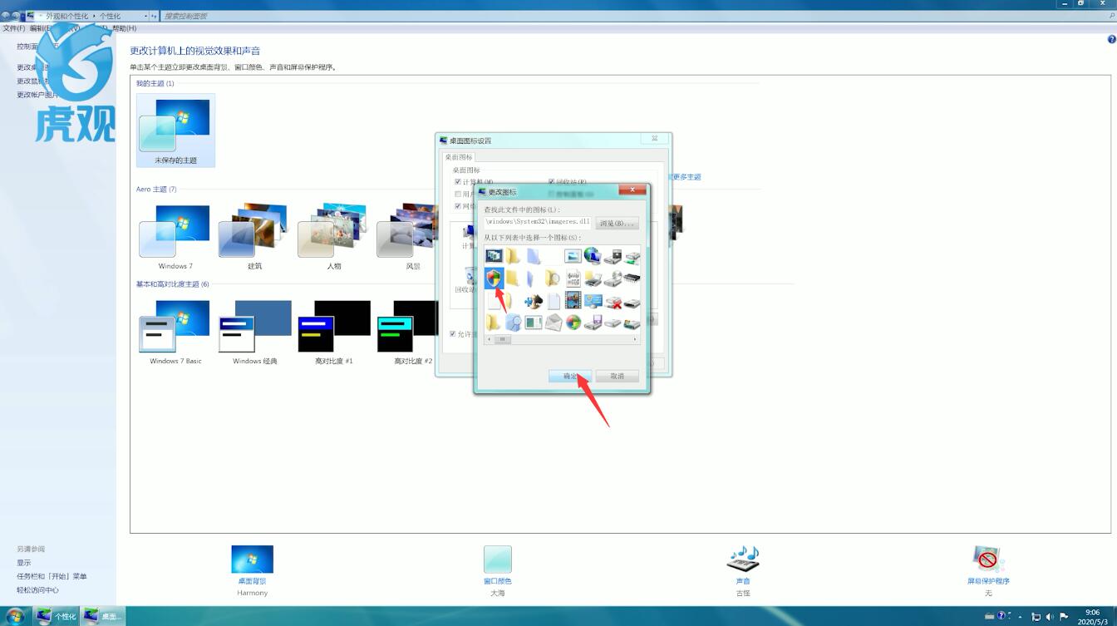Apply the Windows 7 Basic theme
This screenshot has width=1117, height=626.
coord(175,333)
